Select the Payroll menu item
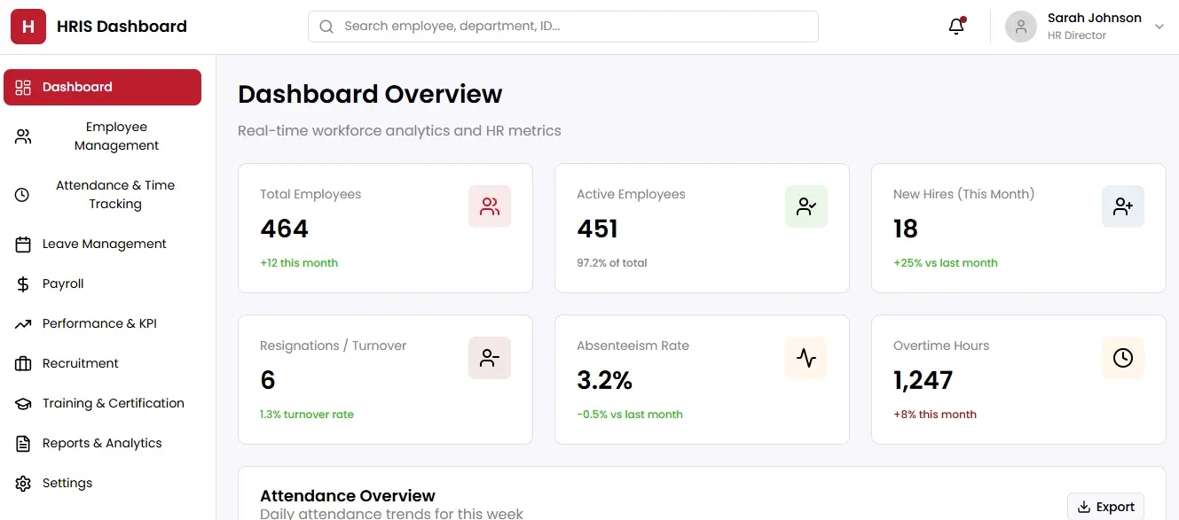The width and height of the screenshot is (1179, 520). 63,283
